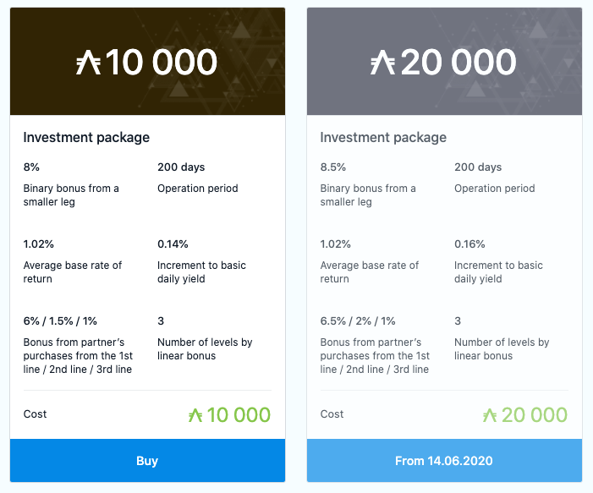Click green 20 000 cost amount
This screenshot has height=493, width=593.
pyautogui.click(x=535, y=414)
